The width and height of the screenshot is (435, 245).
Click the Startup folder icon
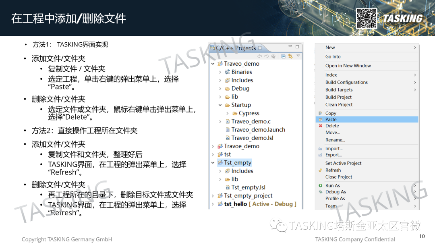pyautogui.click(x=228, y=105)
